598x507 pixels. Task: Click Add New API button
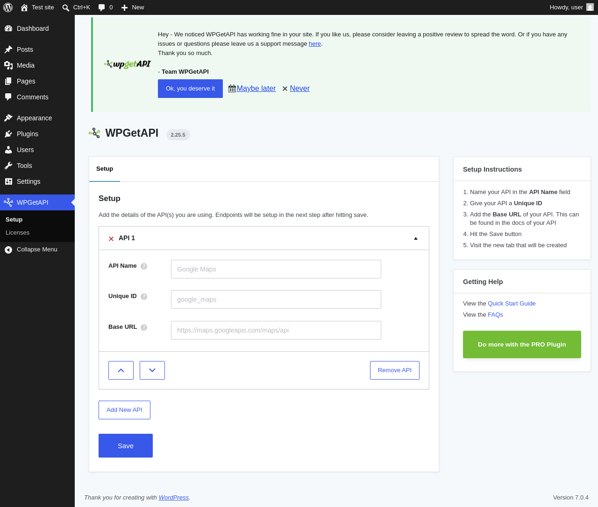[x=124, y=410]
